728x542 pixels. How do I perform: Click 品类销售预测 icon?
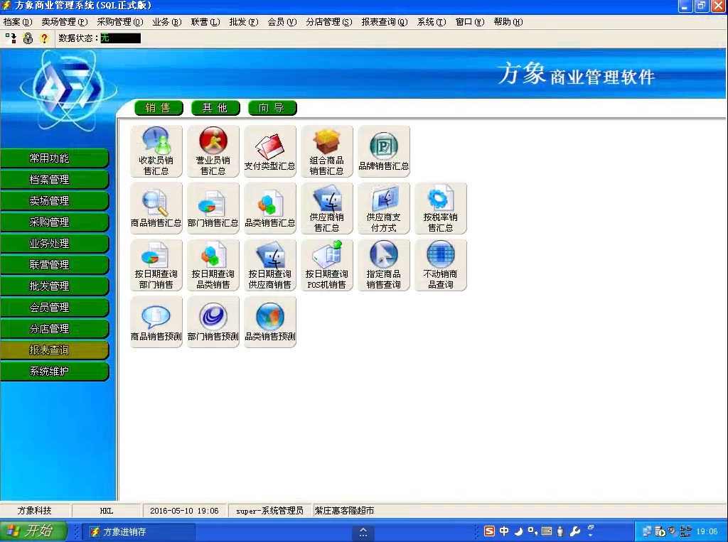coord(269,321)
